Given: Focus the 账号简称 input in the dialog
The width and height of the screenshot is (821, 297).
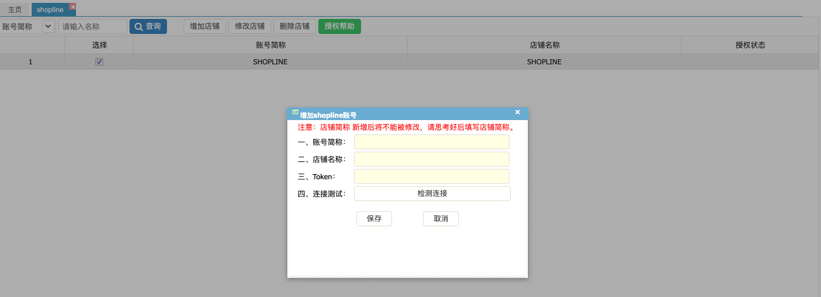Looking at the screenshot, I should (432, 142).
